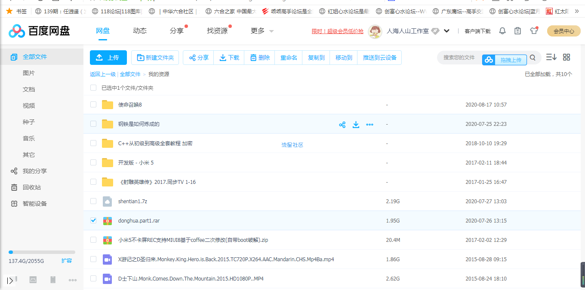Click the donghua.part1.rar archive icon

(108, 220)
